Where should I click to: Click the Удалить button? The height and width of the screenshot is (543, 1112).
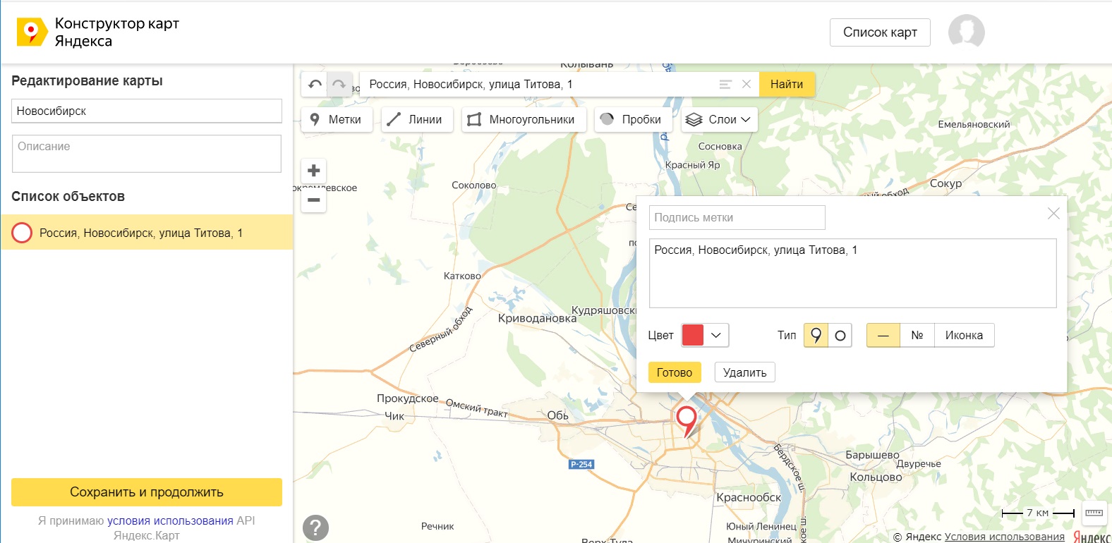744,372
